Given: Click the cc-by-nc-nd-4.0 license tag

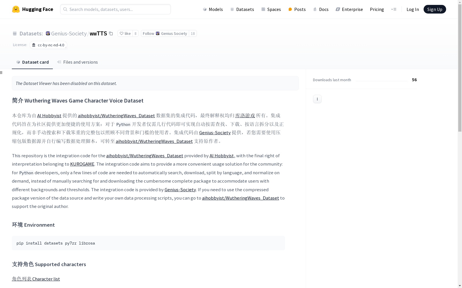Looking at the screenshot, I should click(x=48, y=45).
